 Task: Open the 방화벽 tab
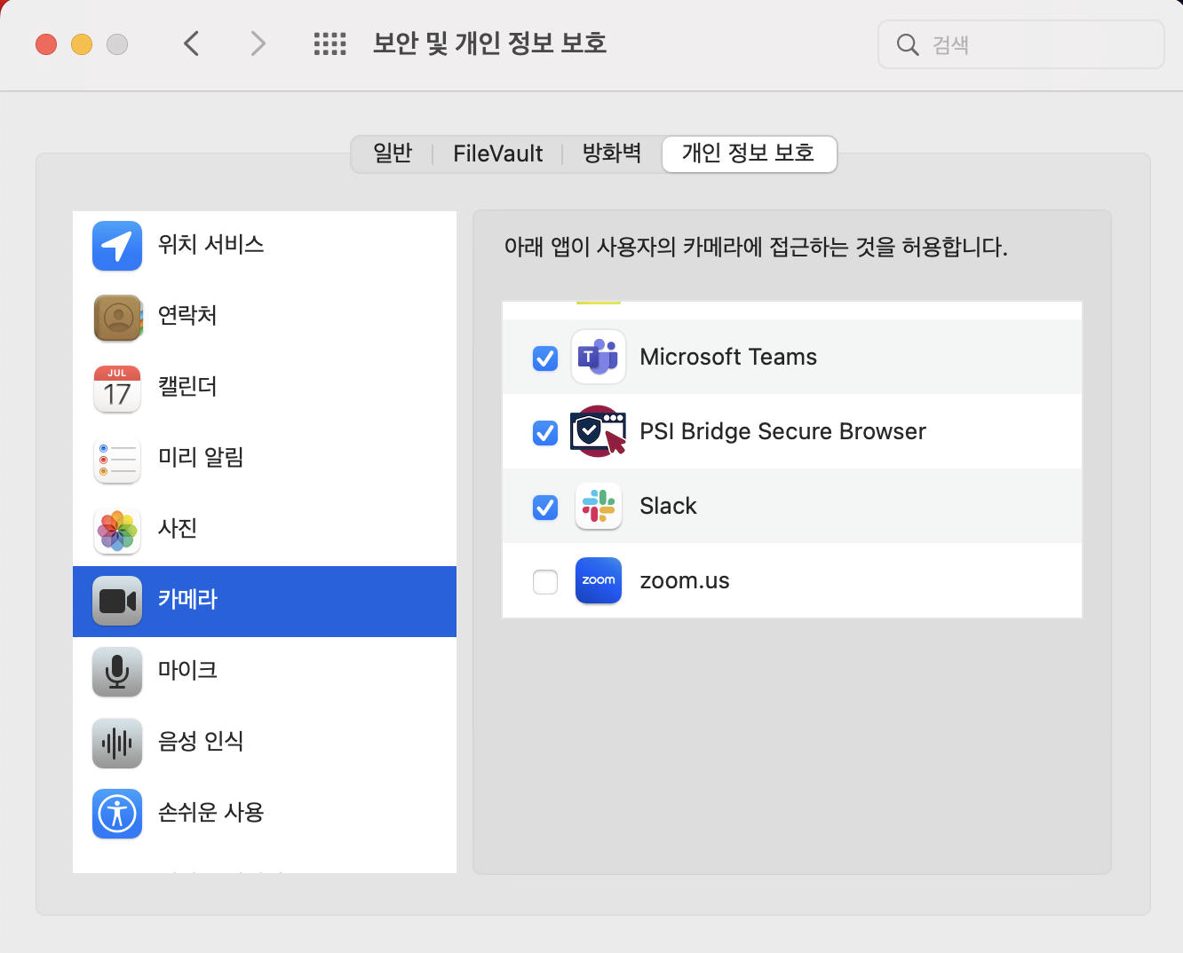point(612,154)
